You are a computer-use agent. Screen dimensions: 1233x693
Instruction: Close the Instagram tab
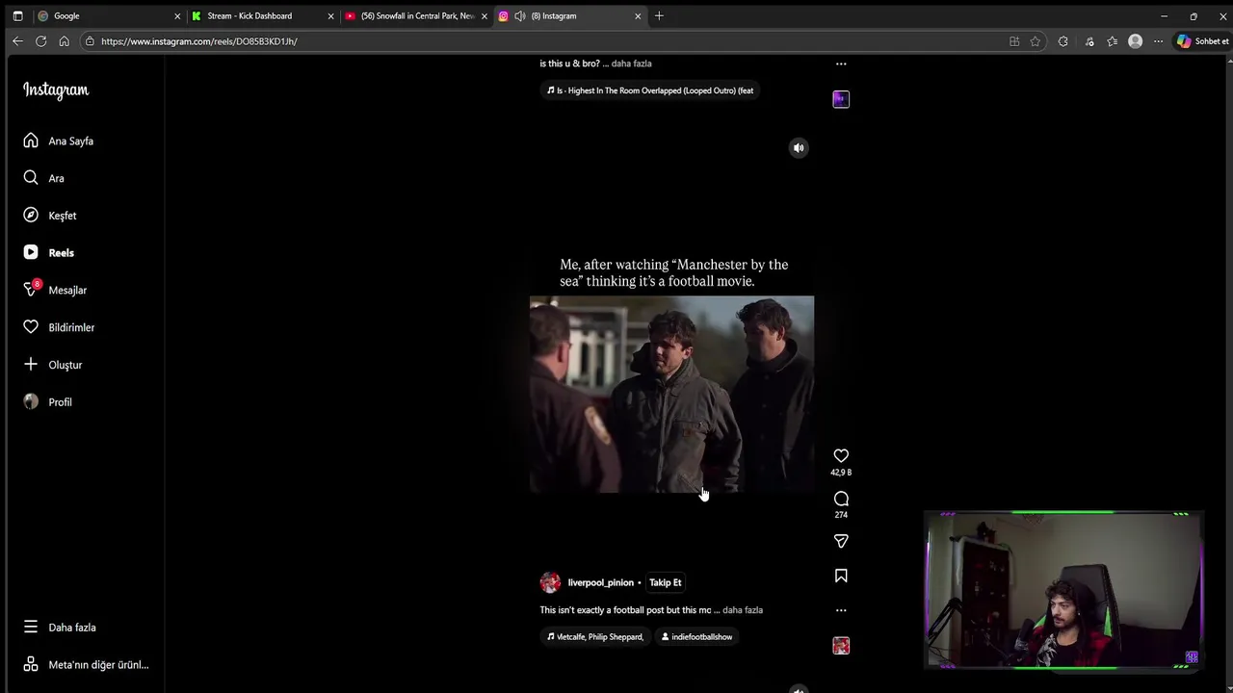638,16
